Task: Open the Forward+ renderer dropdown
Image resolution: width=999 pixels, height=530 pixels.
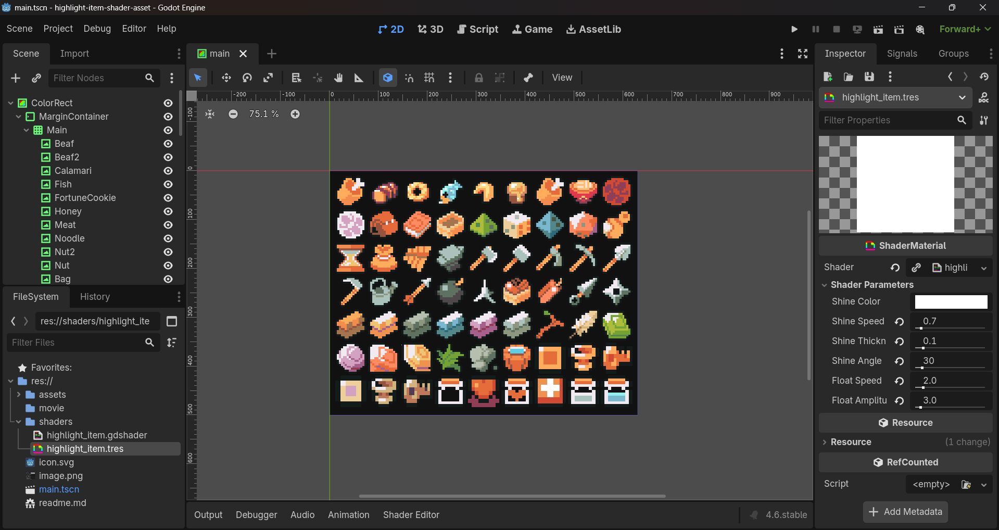Action: (x=965, y=29)
